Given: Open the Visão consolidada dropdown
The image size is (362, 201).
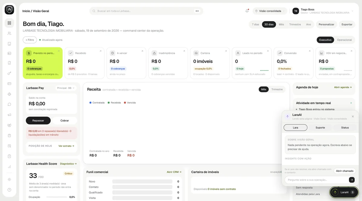Looking at the screenshot, I should click(270, 11).
